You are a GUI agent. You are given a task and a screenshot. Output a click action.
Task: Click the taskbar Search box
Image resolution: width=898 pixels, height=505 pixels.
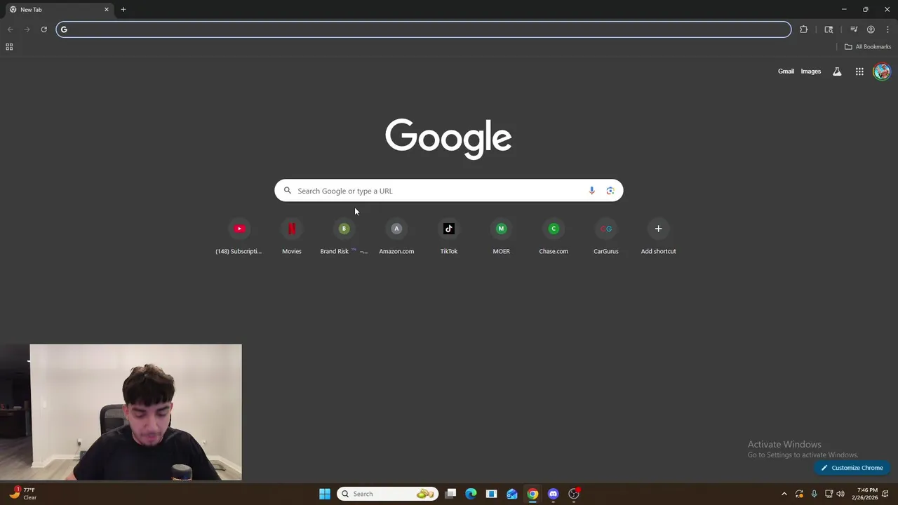coord(387,494)
